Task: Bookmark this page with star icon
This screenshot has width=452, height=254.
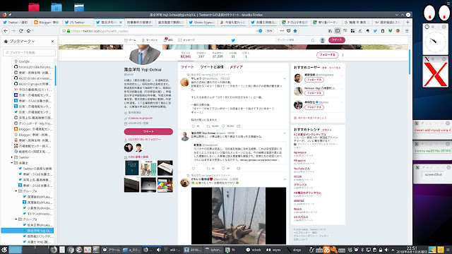Action: 295,31
